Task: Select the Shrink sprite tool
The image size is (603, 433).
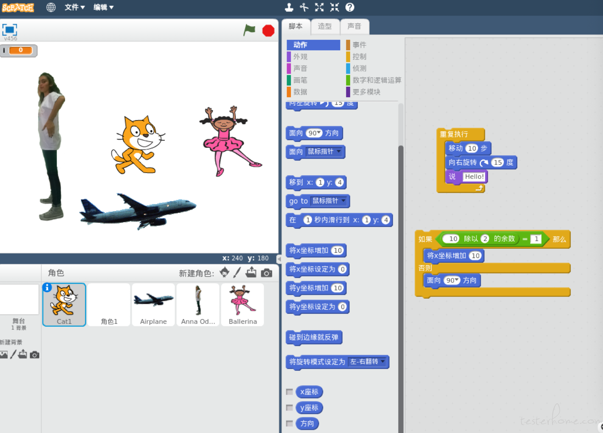Action: (335, 7)
